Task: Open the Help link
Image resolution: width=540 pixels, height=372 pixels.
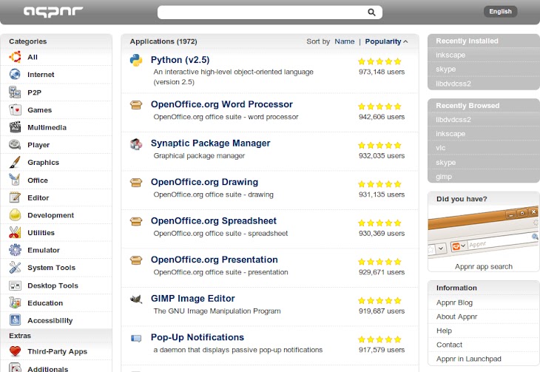Action: pos(444,331)
